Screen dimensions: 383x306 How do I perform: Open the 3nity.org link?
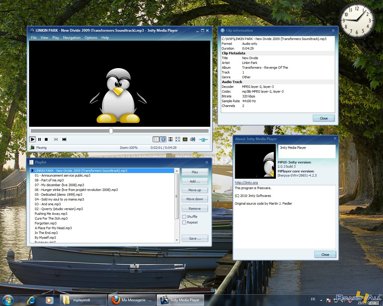[246, 183]
